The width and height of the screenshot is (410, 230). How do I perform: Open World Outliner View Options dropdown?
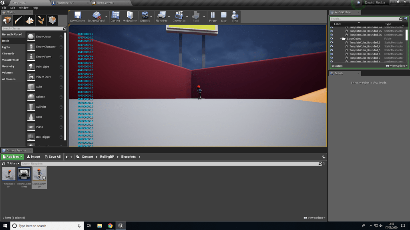(398, 66)
